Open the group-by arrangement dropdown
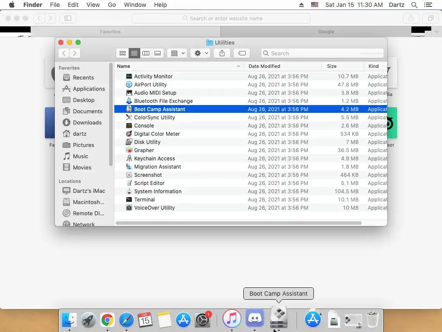The width and height of the screenshot is (442, 332). click(177, 53)
